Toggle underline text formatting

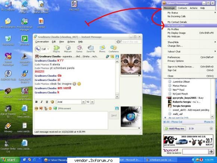pos(47,102)
